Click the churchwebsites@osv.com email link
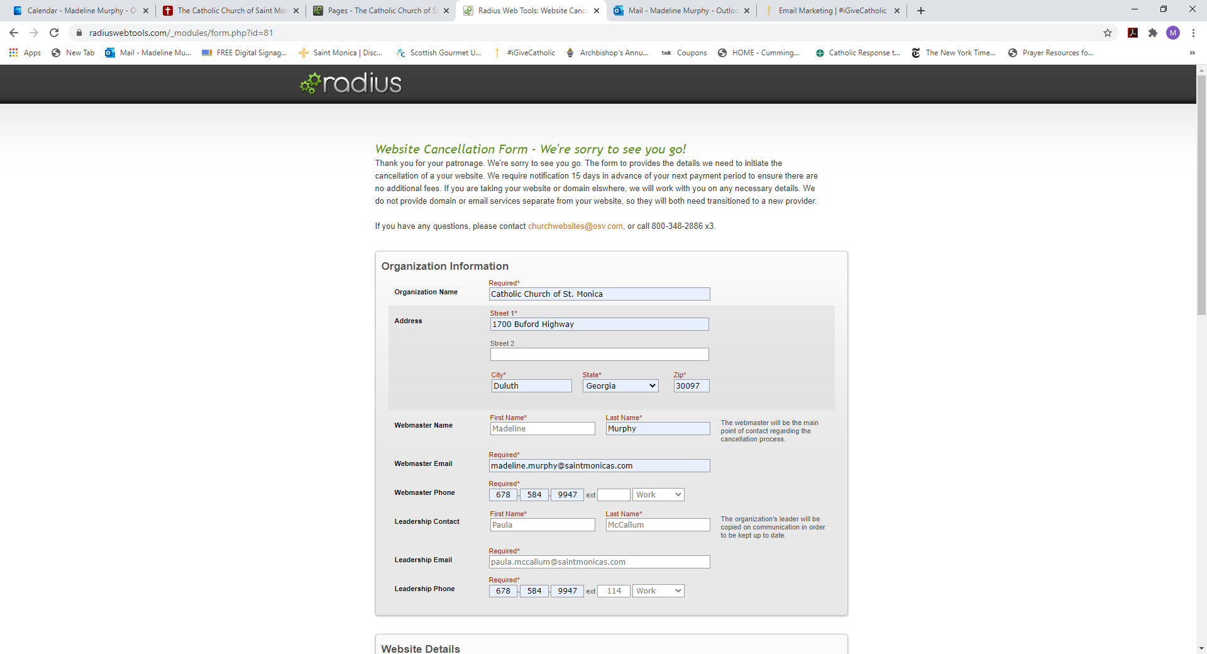 pyautogui.click(x=575, y=226)
